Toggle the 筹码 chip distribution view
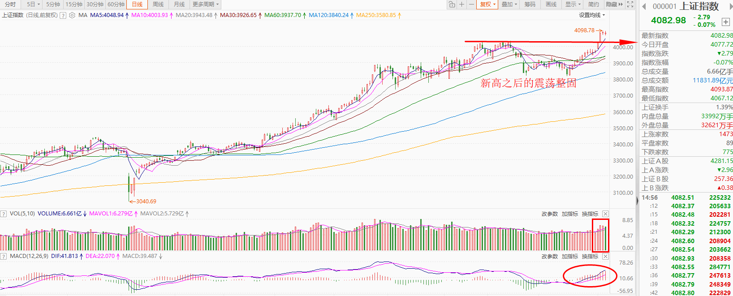This screenshot has width=733, height=296. (530, 4)
